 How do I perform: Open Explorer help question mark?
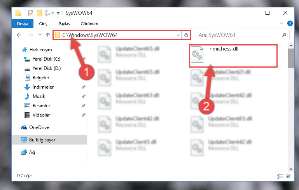(x=290, y=23)
